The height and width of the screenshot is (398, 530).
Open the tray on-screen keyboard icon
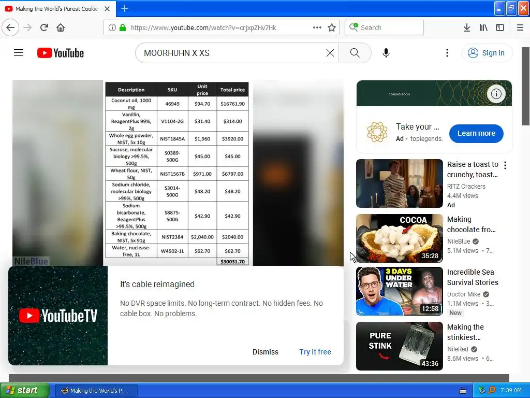[463, 391]
